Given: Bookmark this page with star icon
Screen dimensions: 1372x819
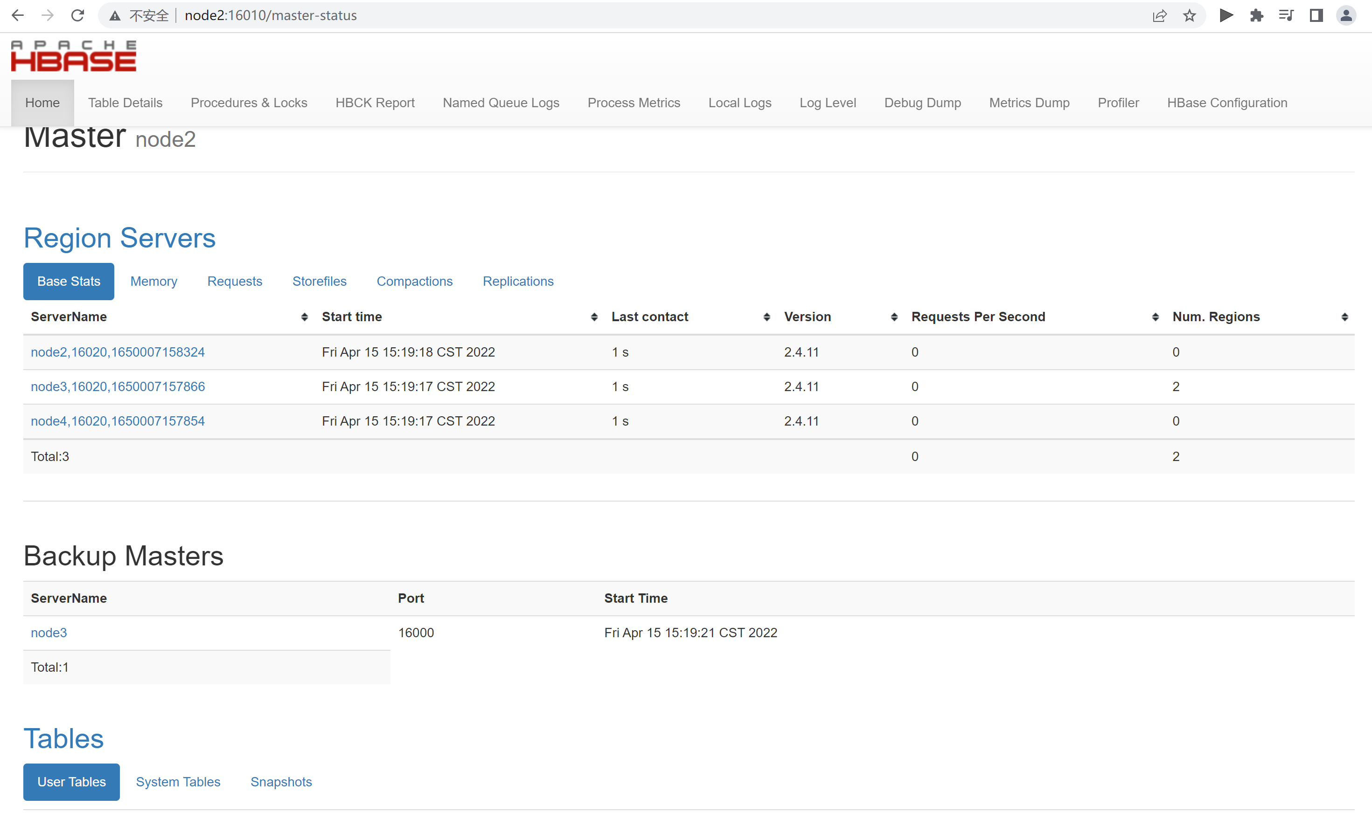Looking at the screenshot, I should 1189,15.
